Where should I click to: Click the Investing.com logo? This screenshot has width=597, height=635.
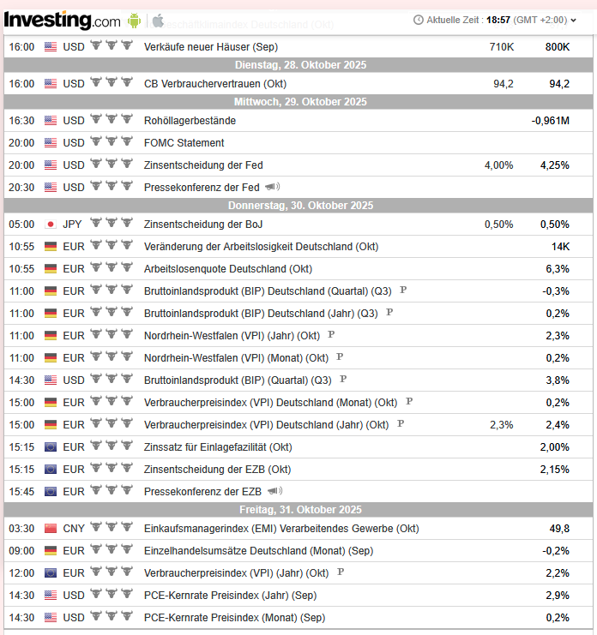63,21
